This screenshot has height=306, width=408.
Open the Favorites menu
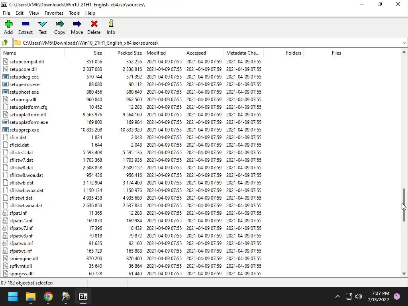pos(54,13)
